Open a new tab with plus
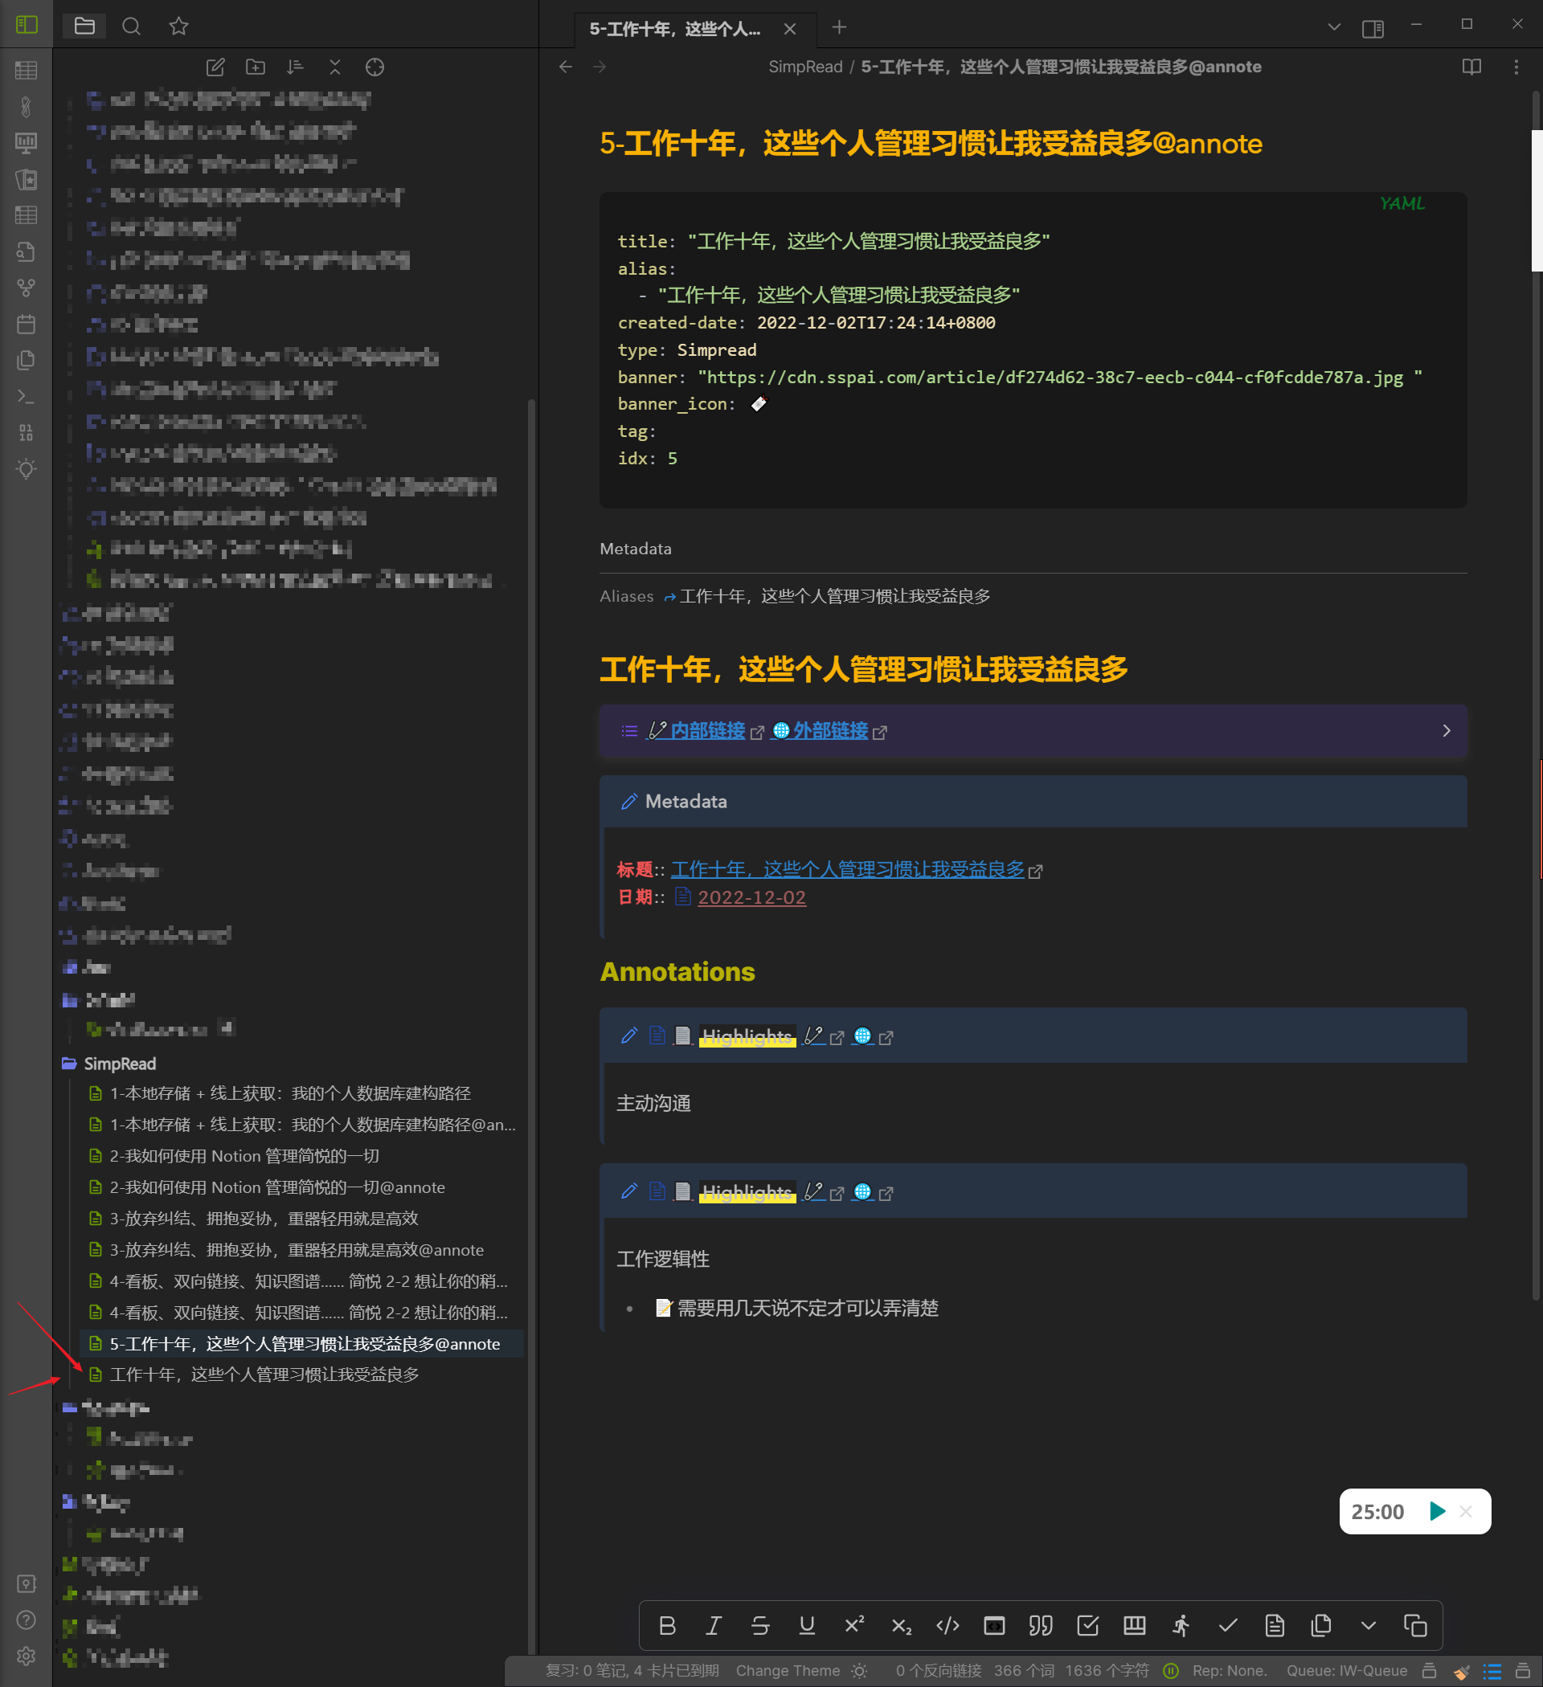The width and height of the screenshot is (1543, 1687). point(839,27)
